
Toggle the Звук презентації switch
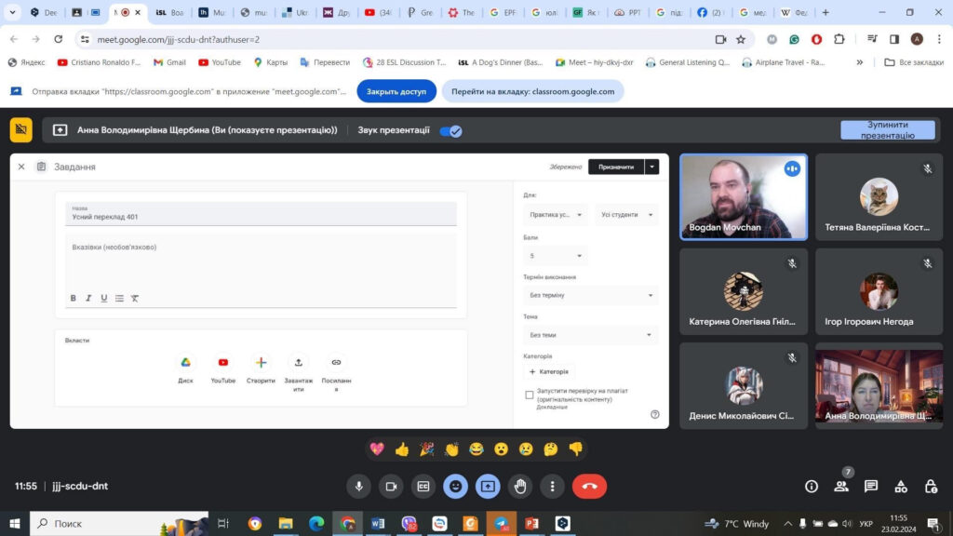(450, 131)
